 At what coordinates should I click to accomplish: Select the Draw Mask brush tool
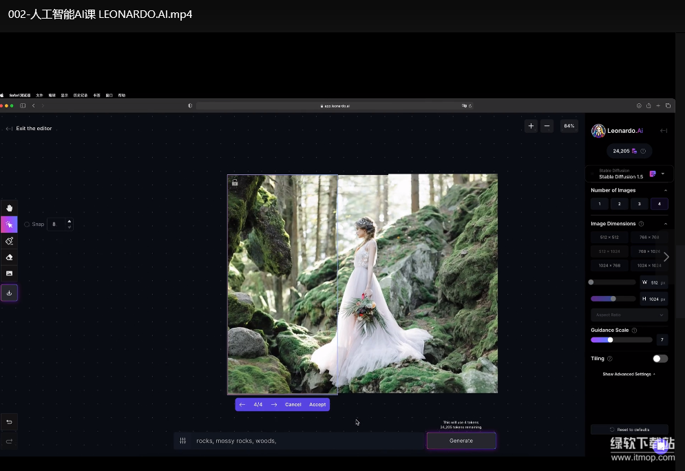9,241
